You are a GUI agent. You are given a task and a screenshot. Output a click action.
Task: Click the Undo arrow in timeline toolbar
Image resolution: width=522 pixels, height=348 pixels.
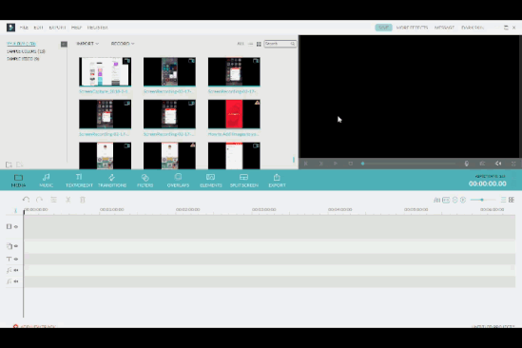pyautogui.click(x=26, y=200)
